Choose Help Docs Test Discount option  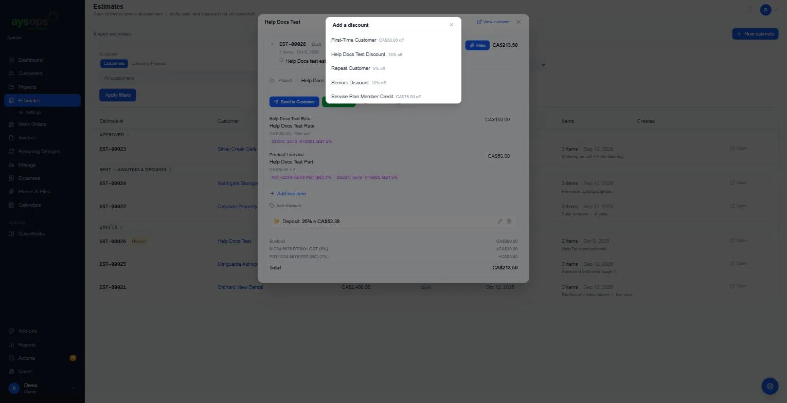pos(393,54)
